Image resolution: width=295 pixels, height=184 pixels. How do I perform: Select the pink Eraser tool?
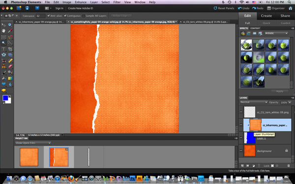[10, 66]
